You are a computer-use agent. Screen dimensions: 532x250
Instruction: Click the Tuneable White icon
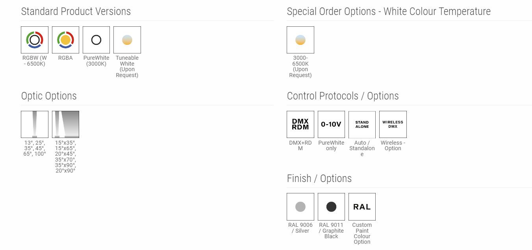tap(127, 40)
